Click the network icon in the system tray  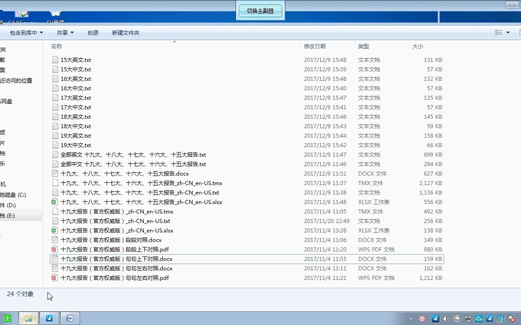(x=468, y=318)
